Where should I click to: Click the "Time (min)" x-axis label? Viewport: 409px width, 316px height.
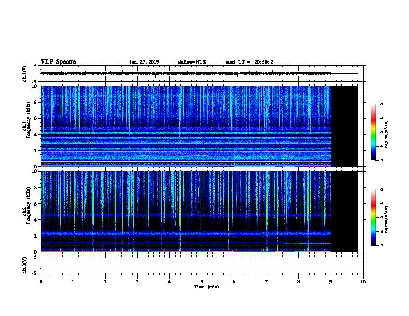(x=207, y=287)
